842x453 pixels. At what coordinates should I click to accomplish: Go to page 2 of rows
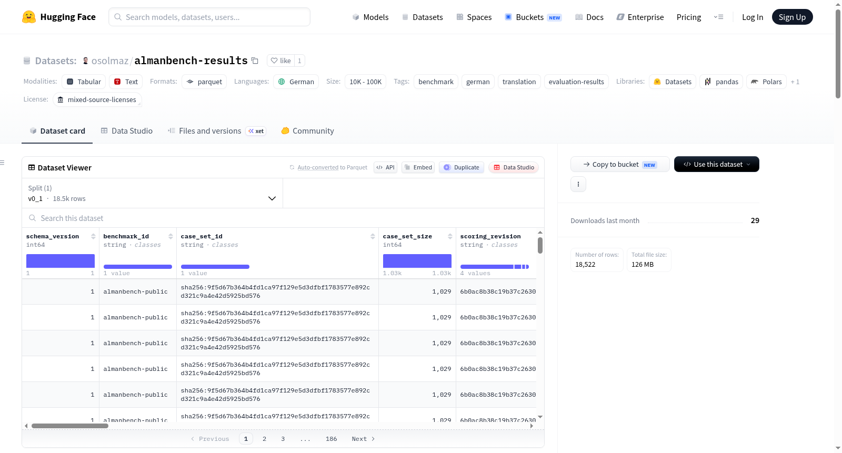[x=264, y=439]
